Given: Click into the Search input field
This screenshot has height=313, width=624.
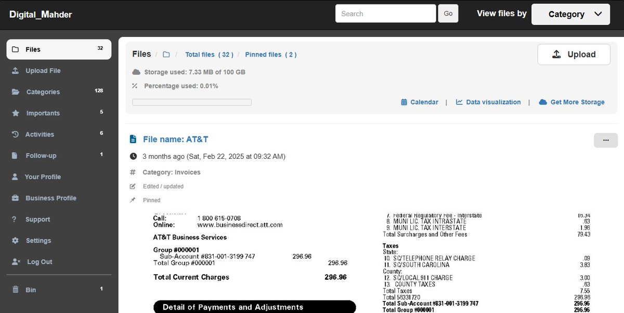Looking at the screenshot, I should (385, 14).
